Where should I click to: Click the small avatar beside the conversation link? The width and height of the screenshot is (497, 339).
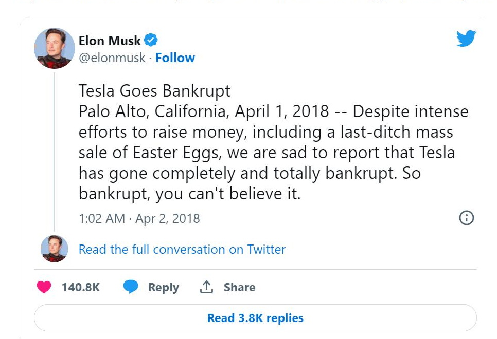(x=55, y=249)
